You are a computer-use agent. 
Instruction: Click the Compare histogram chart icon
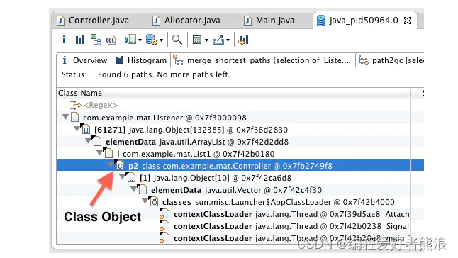pyautogui.click(x=243, y=40)
